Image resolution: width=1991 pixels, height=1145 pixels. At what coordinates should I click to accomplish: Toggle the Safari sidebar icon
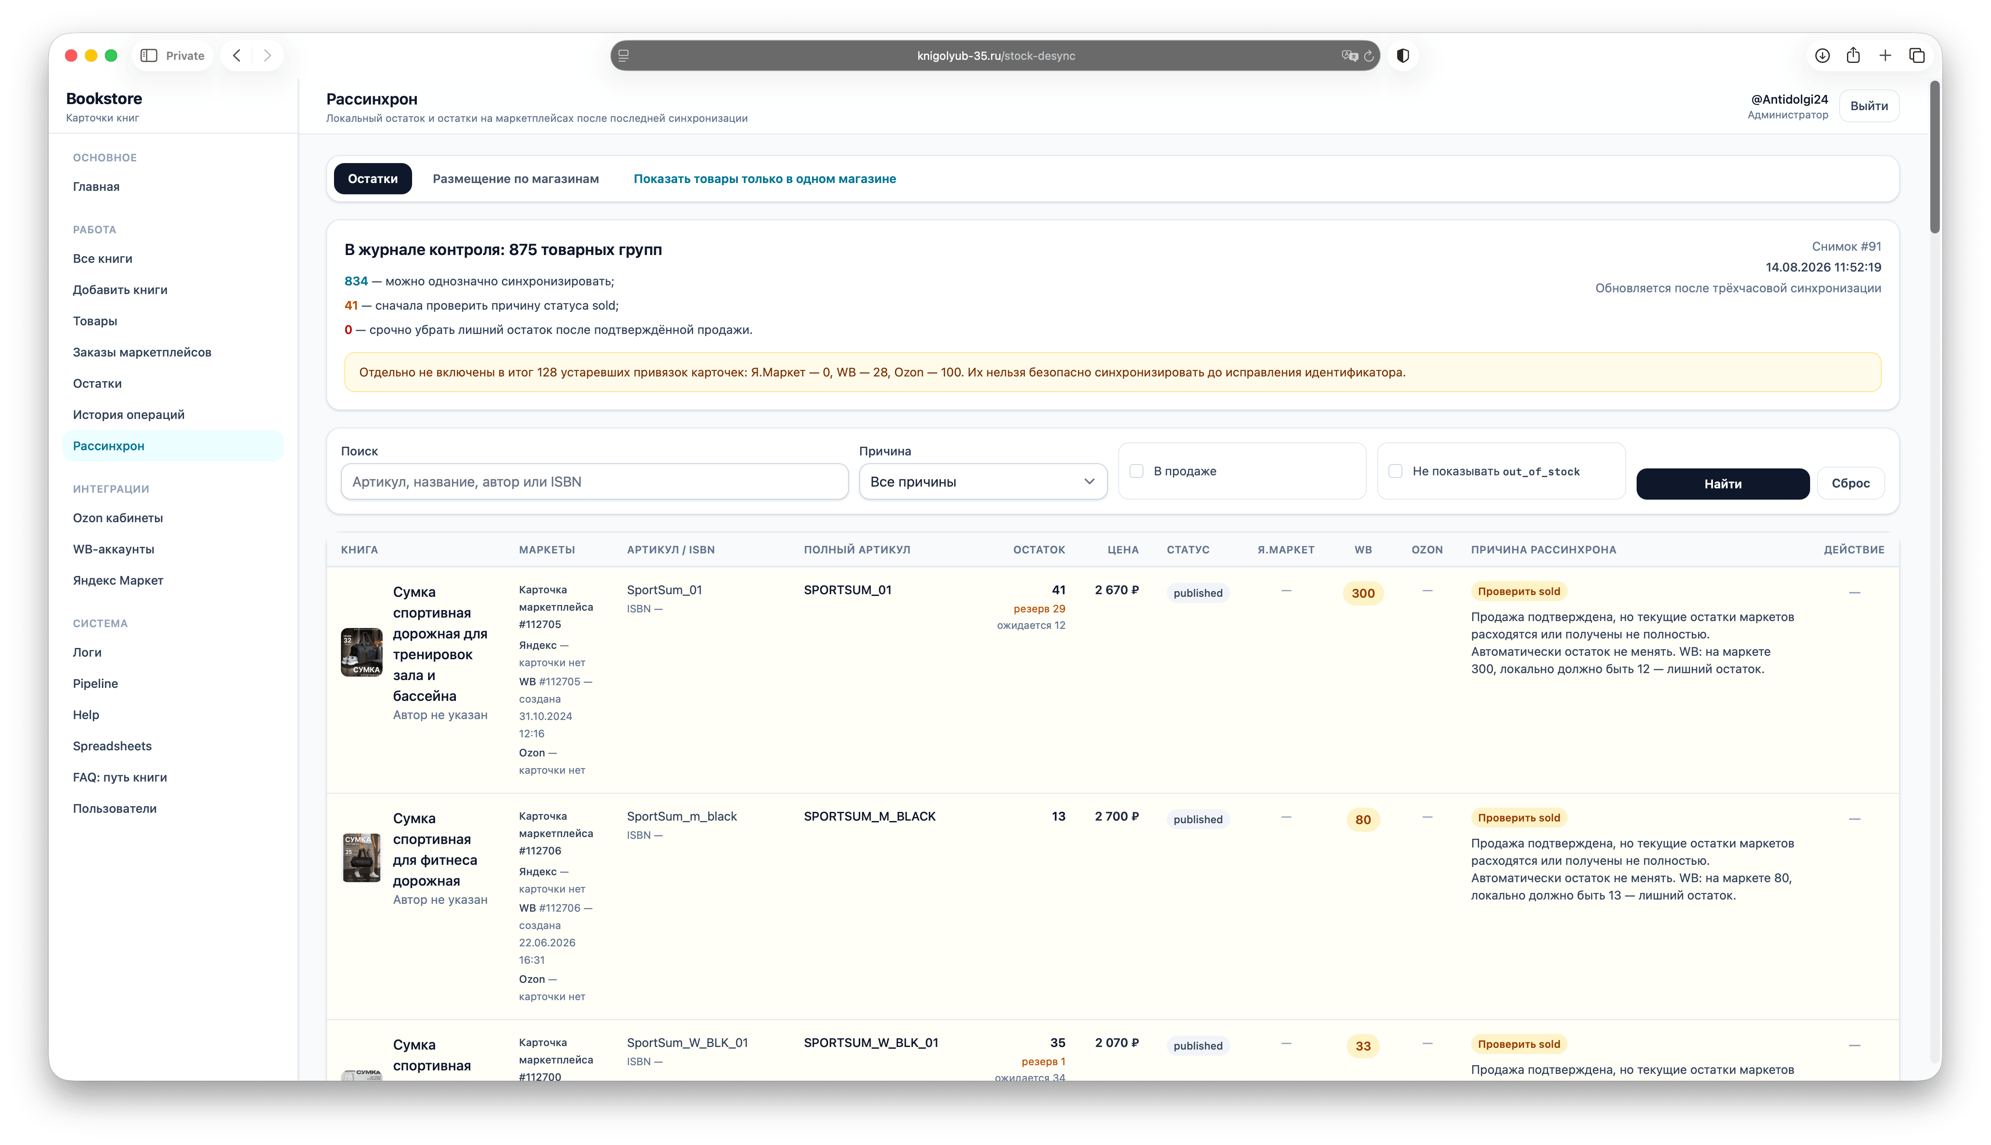point(149,55)
